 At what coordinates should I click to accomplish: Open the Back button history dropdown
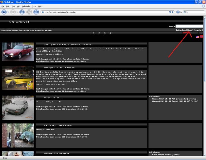pos(8,12)
